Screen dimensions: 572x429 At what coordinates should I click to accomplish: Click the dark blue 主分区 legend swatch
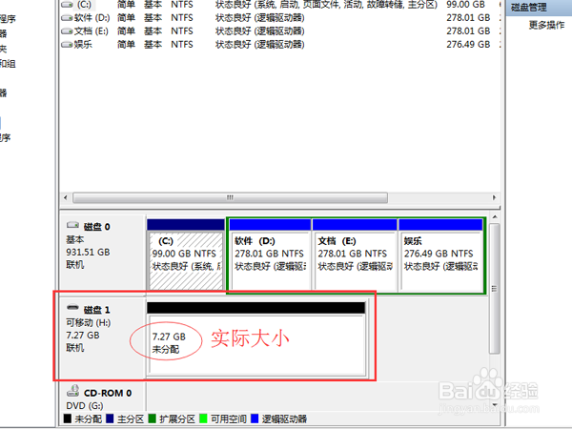coord(110,419)
